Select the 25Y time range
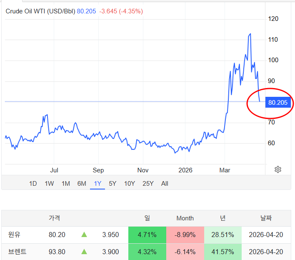Screen dimensions: 295x260 (148, 184)
